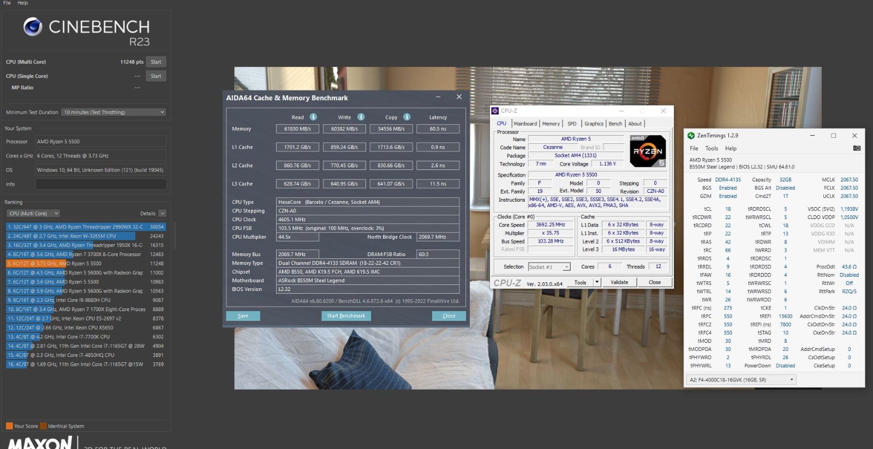This screenshot has height=449, width=873.
Task: Start the CPU Multi Core test
Action: (156, 62)
